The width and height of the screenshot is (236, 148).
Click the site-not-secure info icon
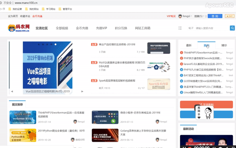[1, 3]
